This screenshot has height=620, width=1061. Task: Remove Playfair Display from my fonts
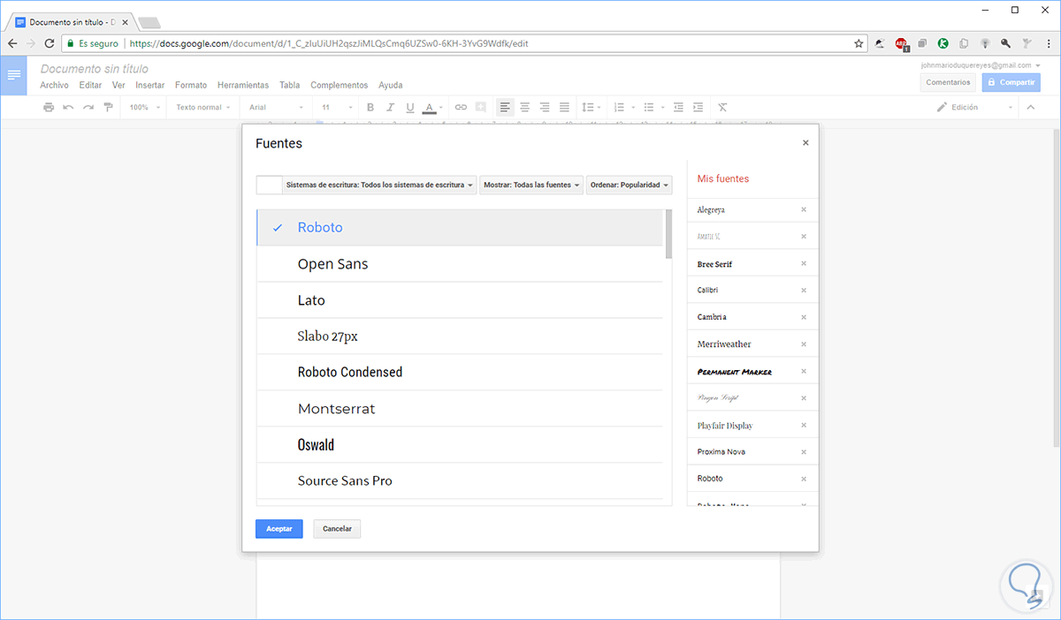tap(804, 426)
